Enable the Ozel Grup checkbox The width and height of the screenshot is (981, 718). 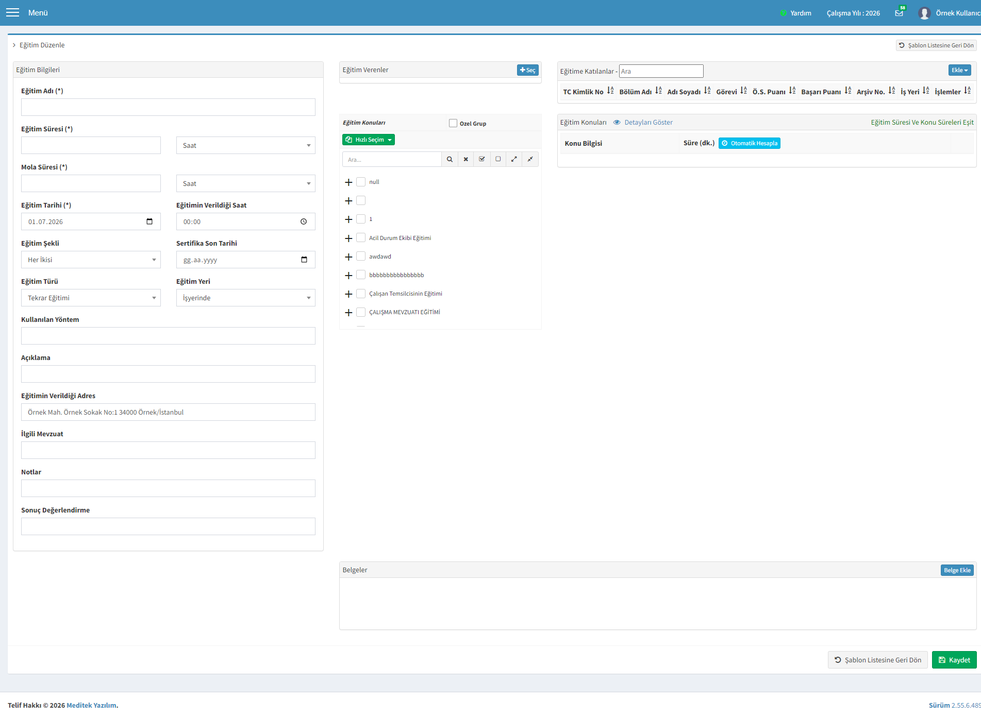(453, 123)
